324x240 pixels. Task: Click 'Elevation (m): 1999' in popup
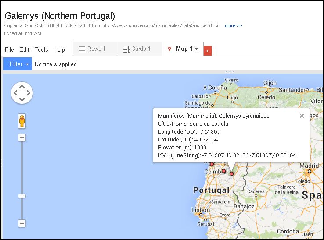pyautogui.click(x=182, y=148)
